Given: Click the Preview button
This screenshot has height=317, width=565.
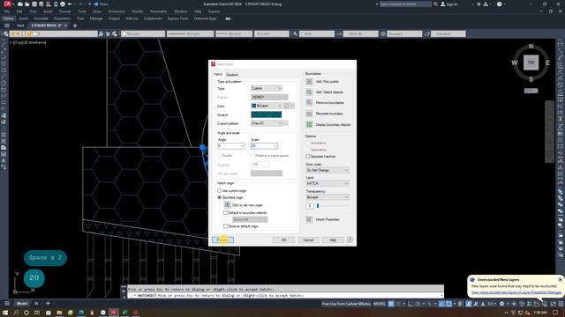Looking at the screenshot, I should pyautogui.click(x=222, y=240).
